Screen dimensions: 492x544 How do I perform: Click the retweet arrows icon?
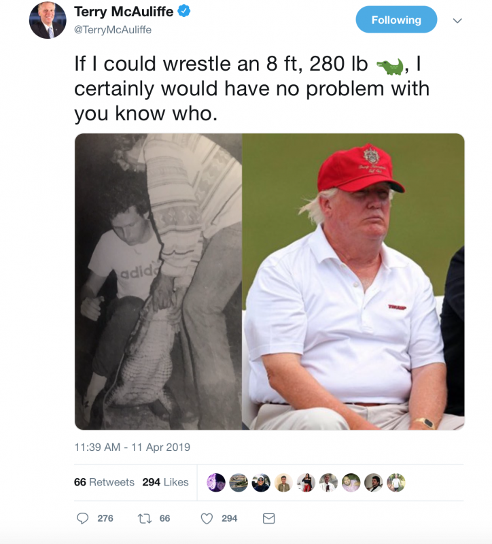144,519
